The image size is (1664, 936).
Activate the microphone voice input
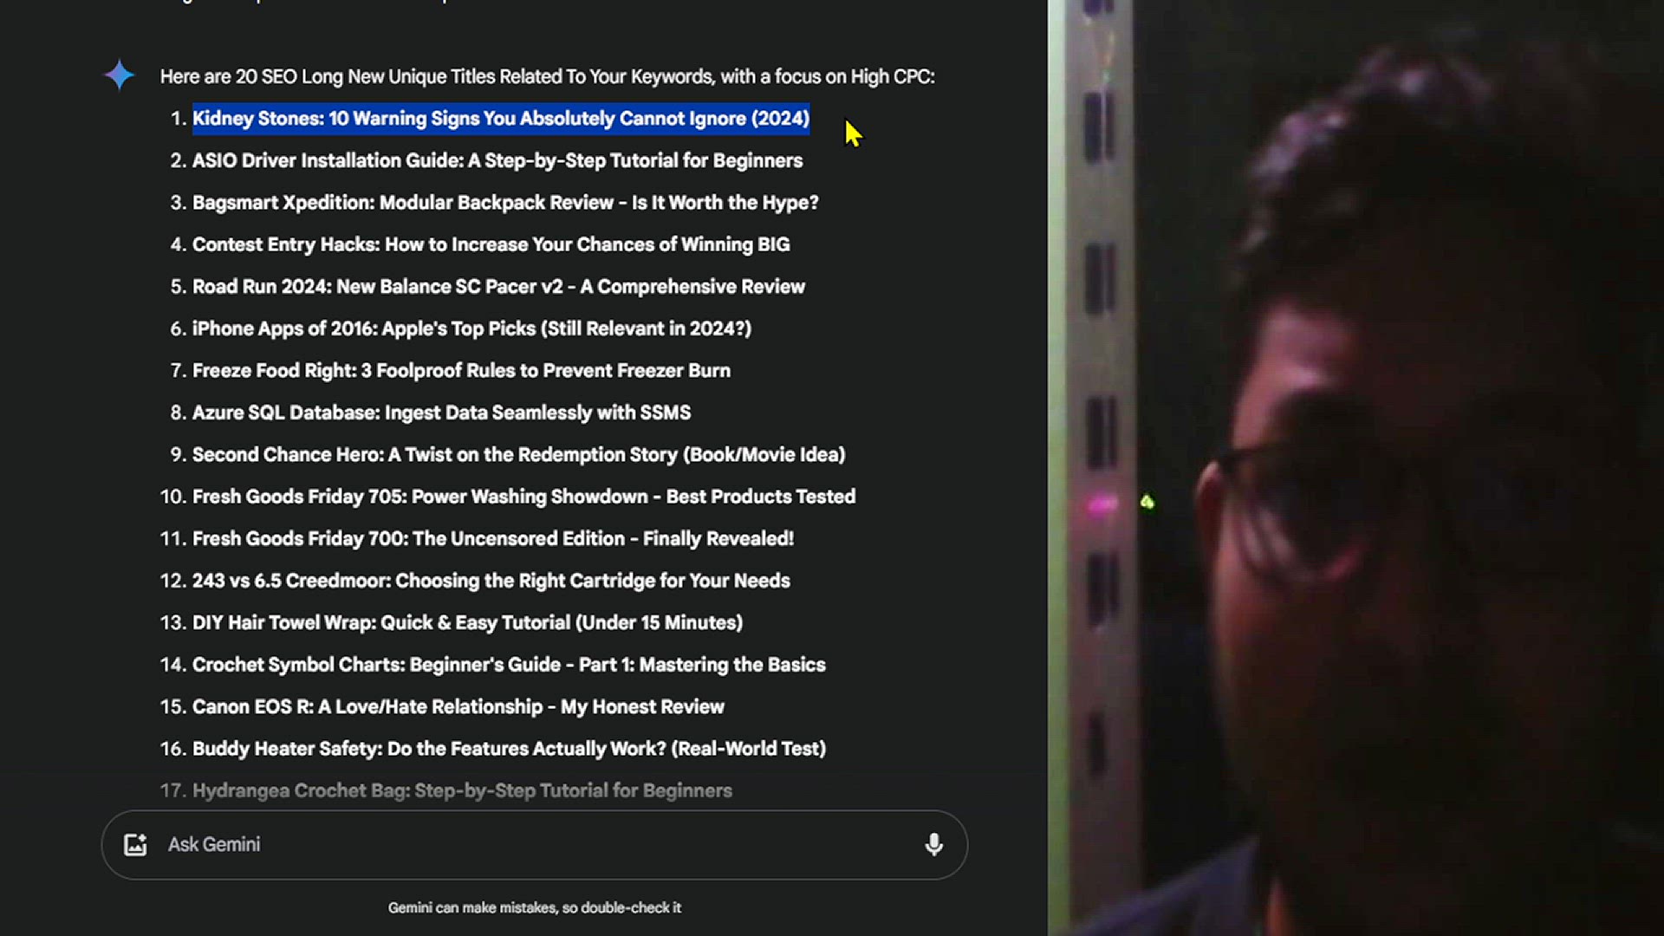click(x=933, y=844)
